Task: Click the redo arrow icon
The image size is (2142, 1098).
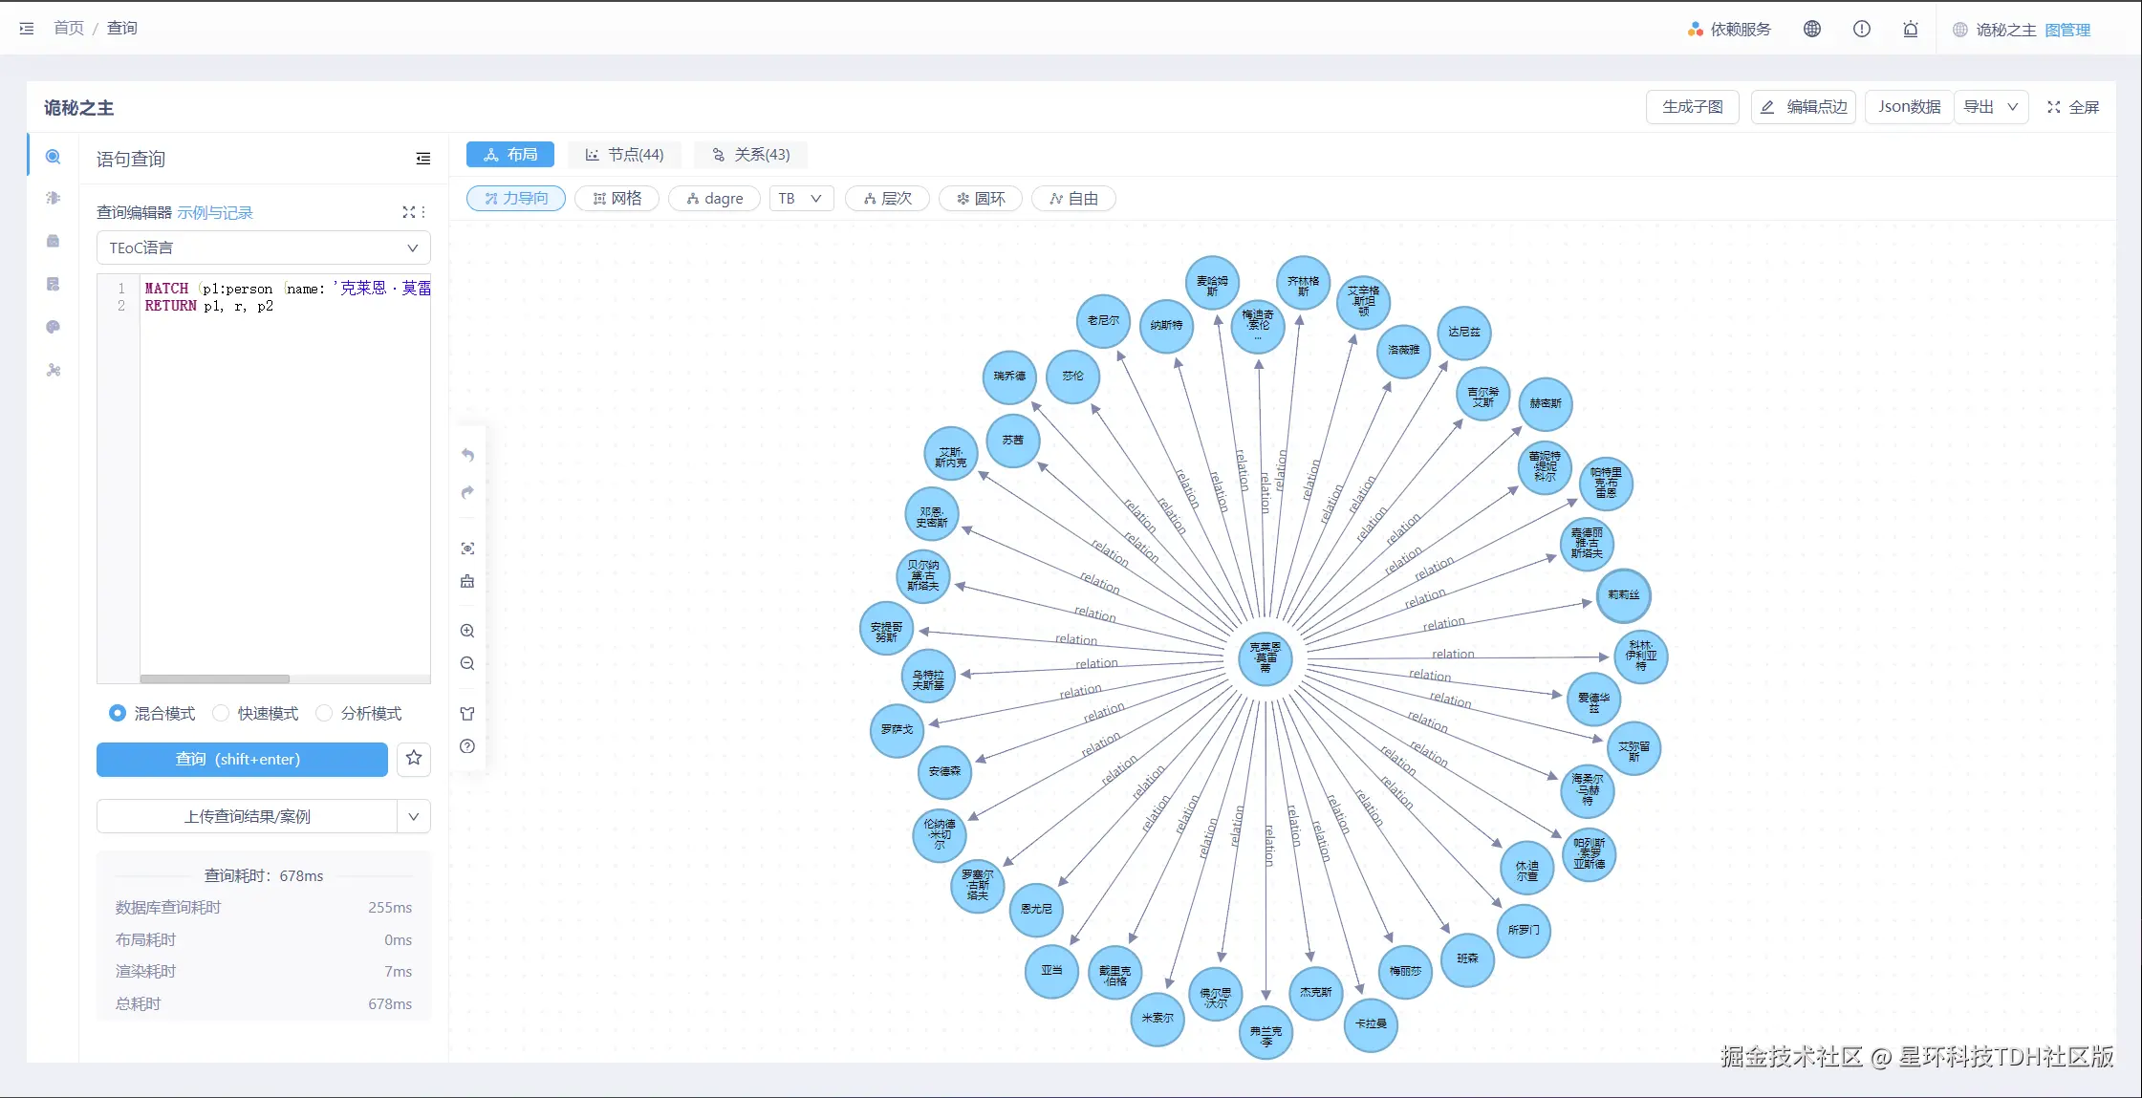Action: click(467, 492)
